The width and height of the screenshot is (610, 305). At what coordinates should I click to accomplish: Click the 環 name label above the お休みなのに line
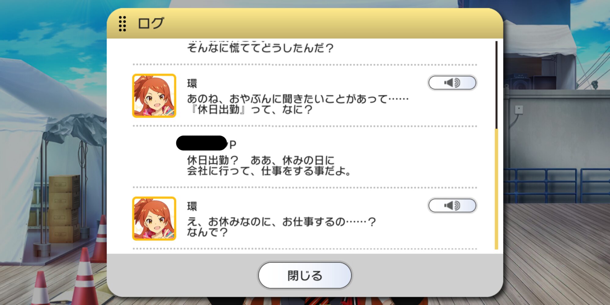(x=192, y=206)
